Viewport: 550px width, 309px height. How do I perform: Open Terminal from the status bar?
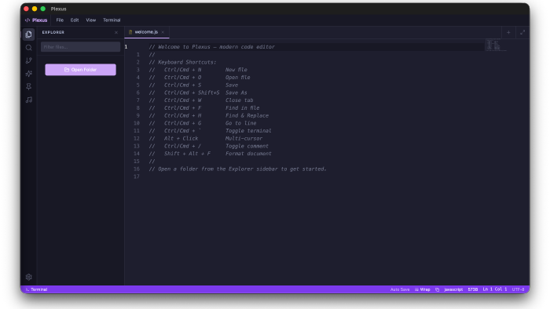point(36,289)
